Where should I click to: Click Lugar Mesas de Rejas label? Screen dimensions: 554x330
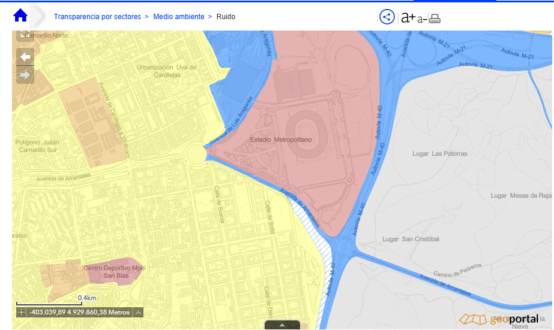tap(521, 196)
